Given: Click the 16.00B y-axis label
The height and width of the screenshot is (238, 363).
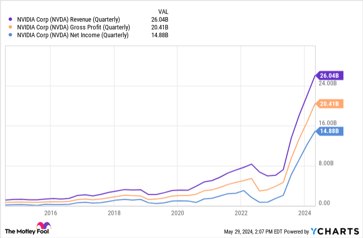Looking at the screenshot, I should tap(328, 123).
